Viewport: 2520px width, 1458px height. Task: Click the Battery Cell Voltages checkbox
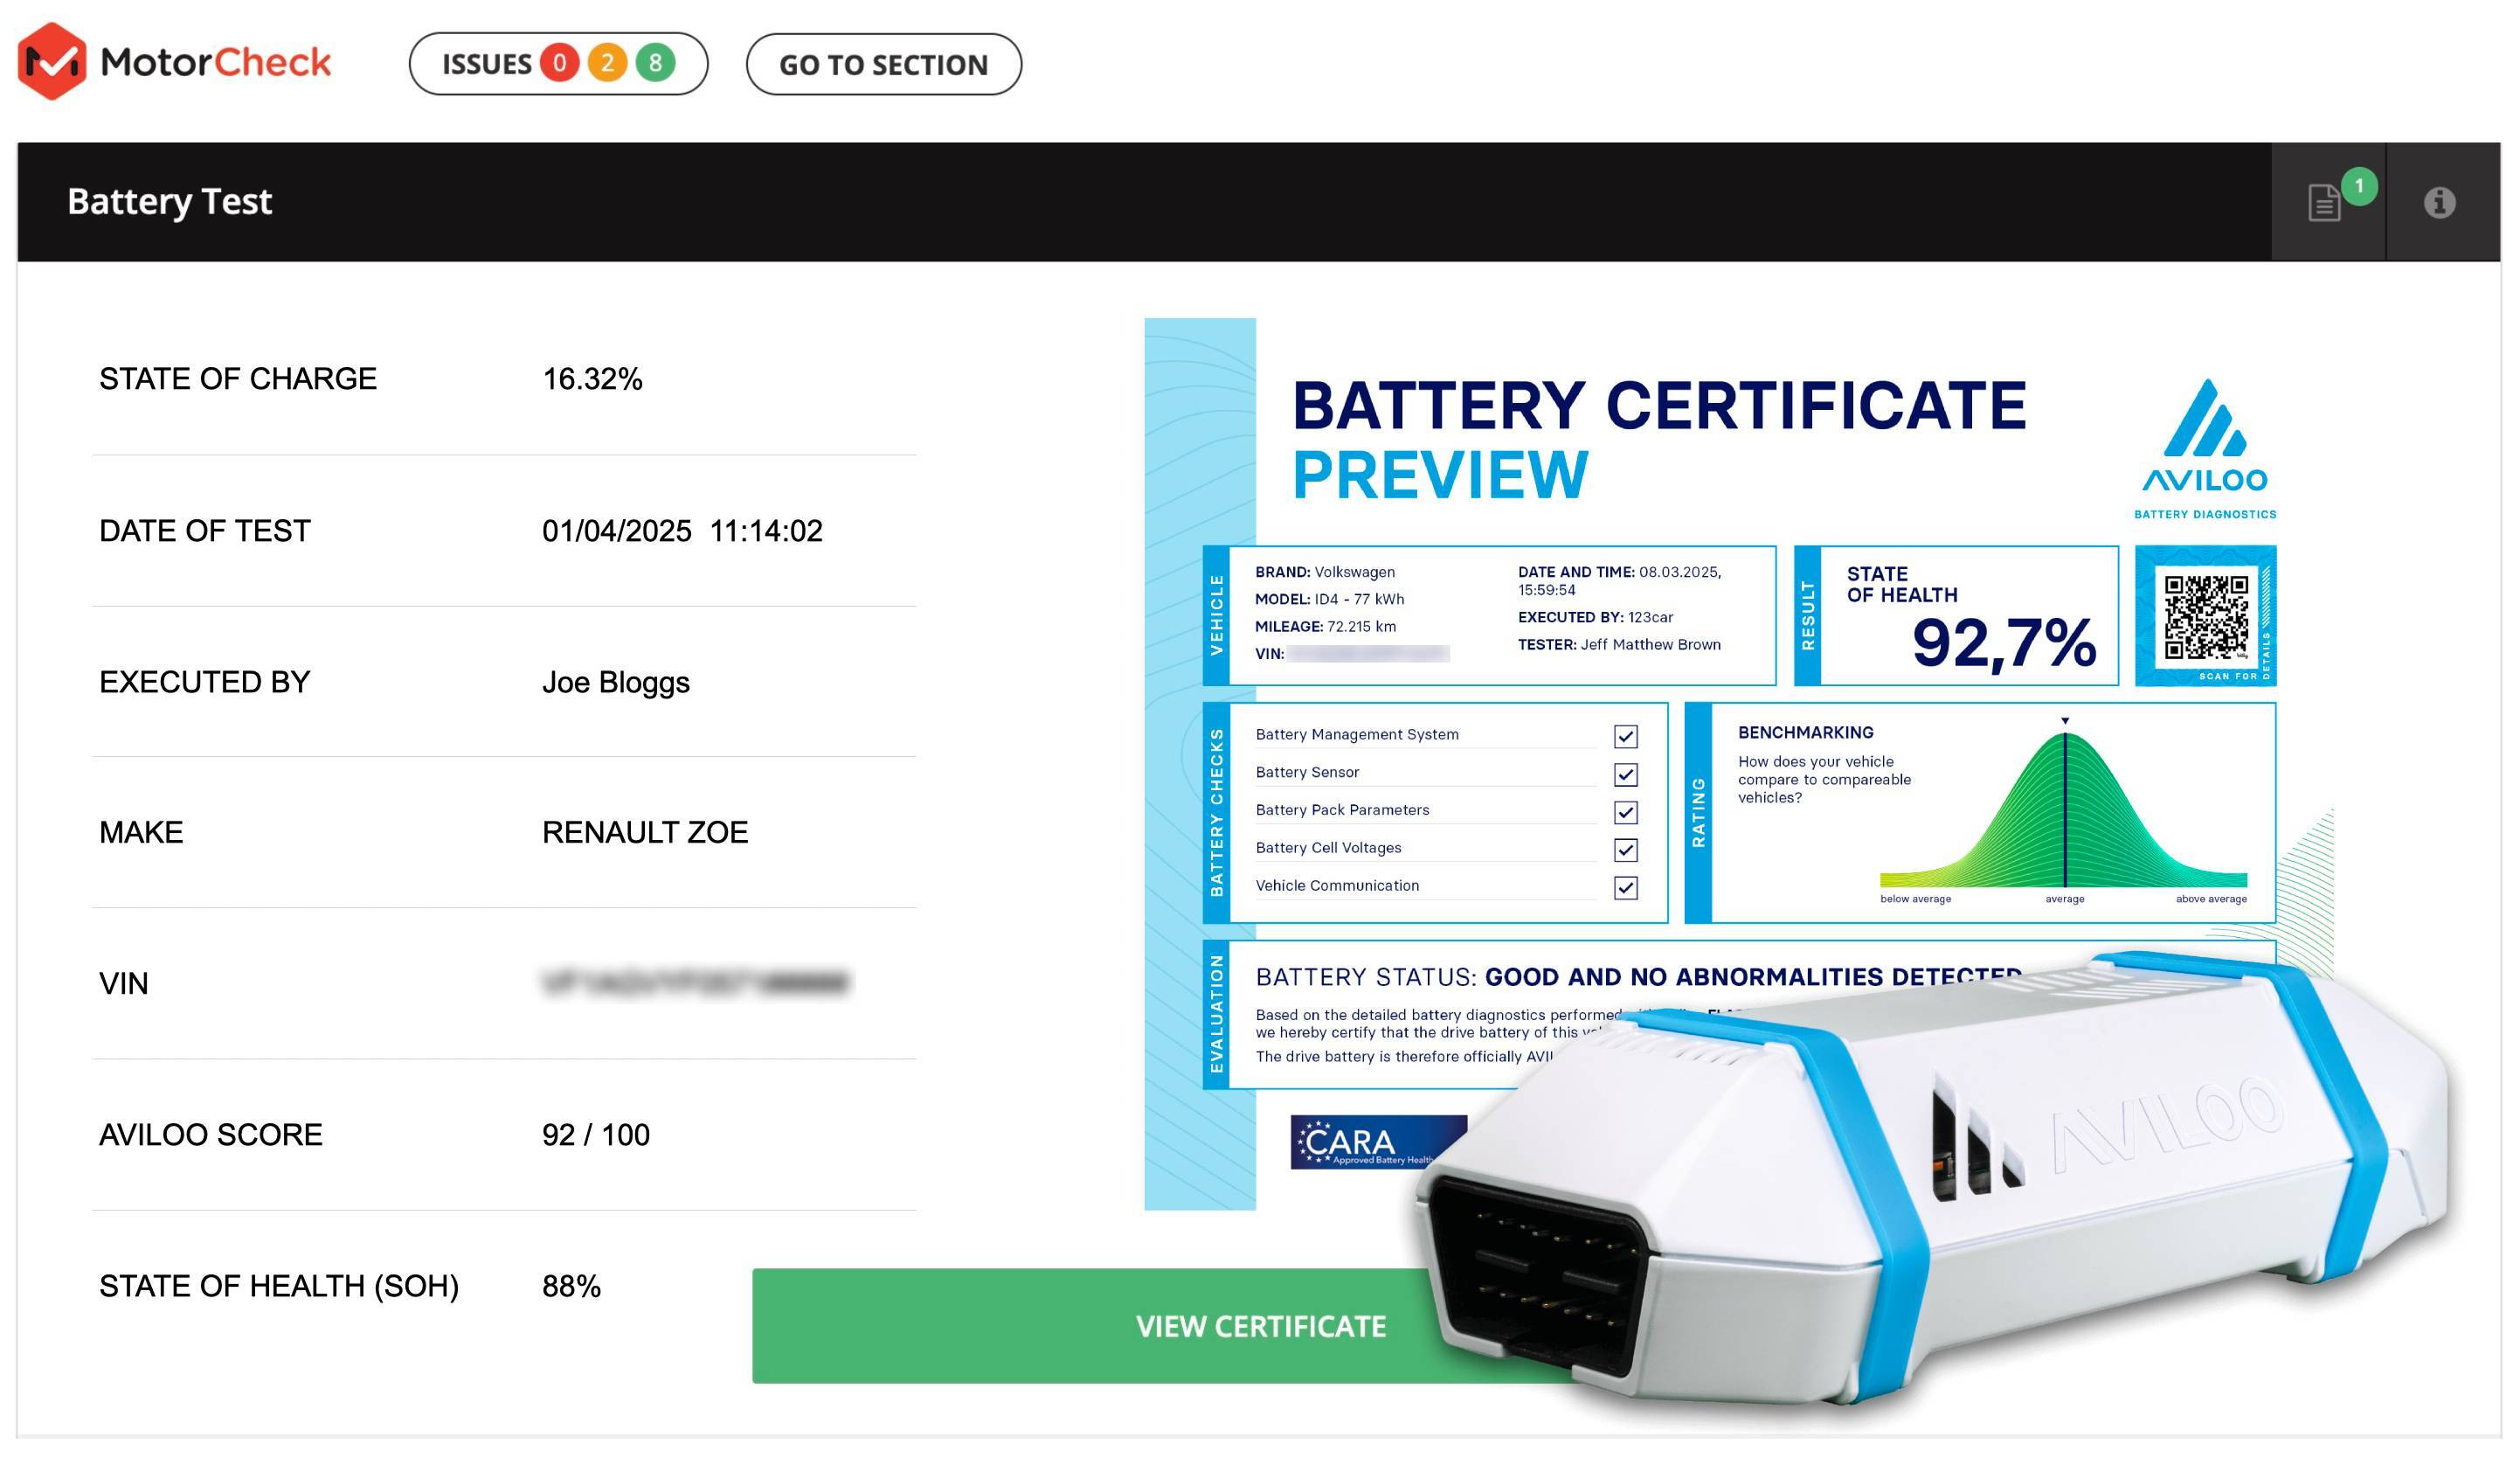[1625, 850]
